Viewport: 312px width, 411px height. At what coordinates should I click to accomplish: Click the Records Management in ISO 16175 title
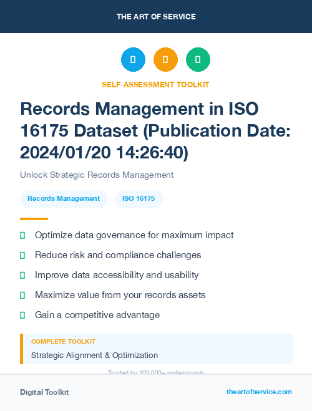(155, 130)
